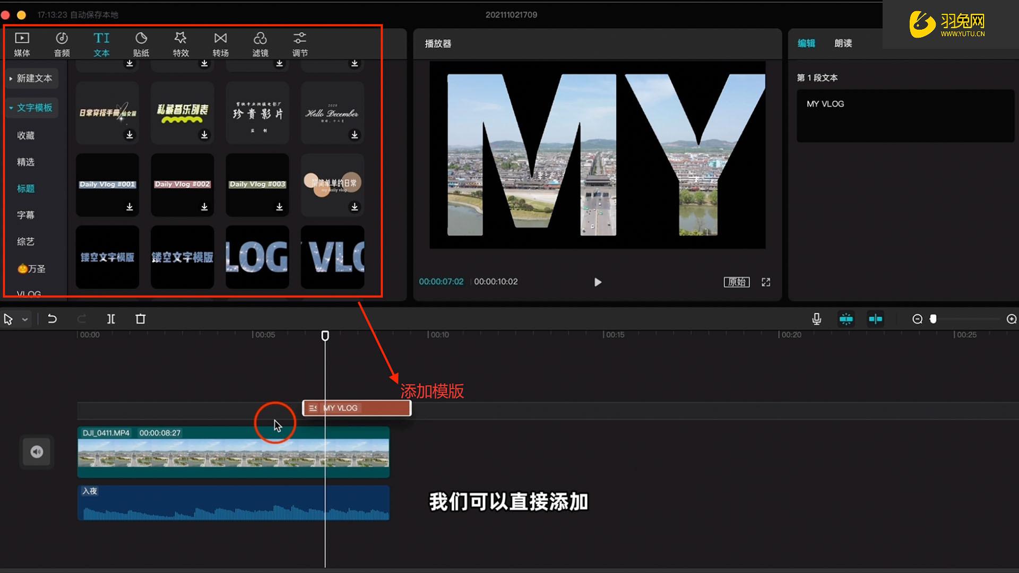Select the 字幕 template category
This screenshot has height=573, width=1019.
tap(25, 215)
